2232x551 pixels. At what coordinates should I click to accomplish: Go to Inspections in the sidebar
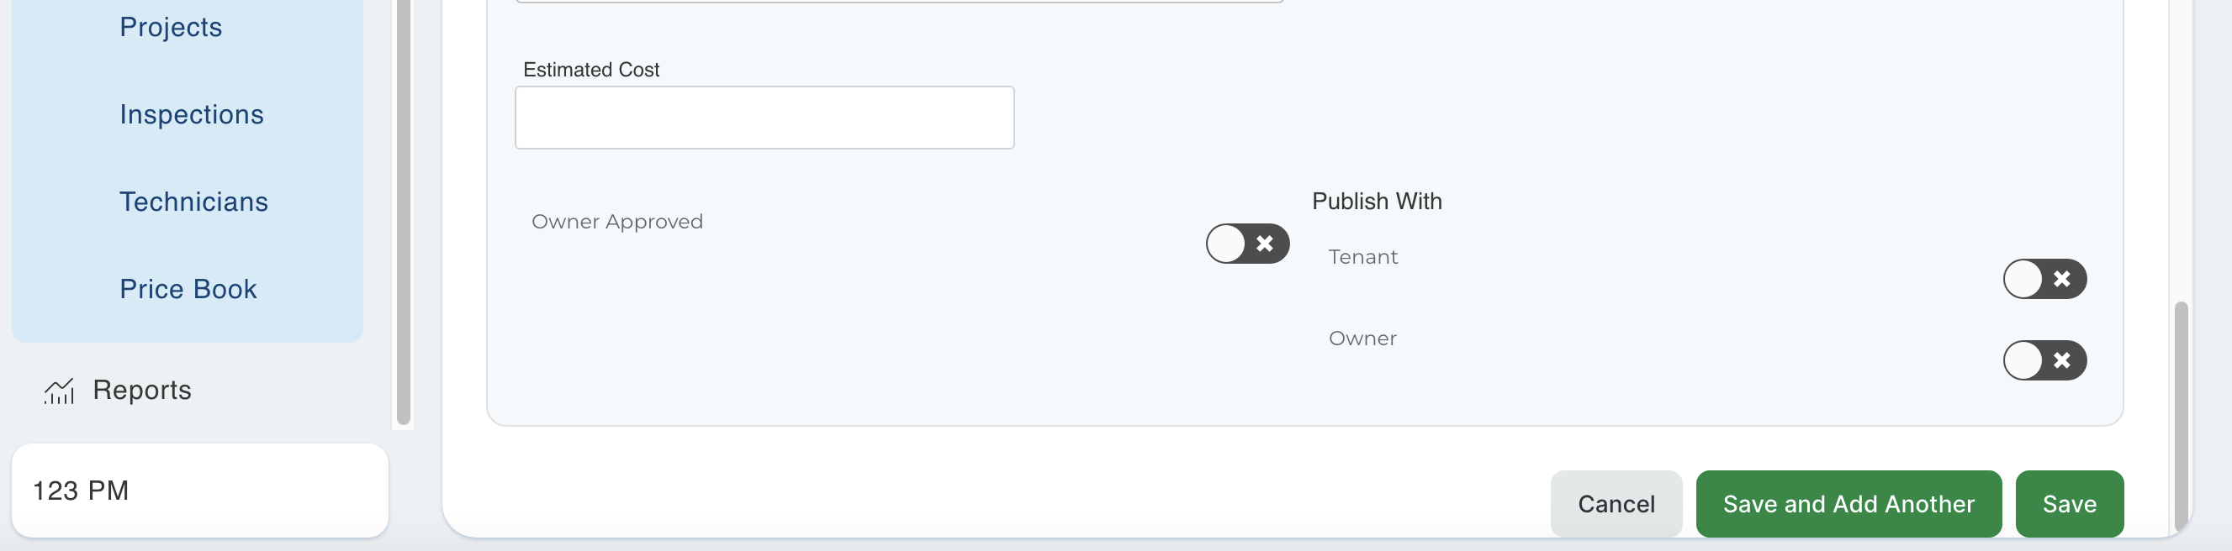pyautogui.click(x=192, y=115)
